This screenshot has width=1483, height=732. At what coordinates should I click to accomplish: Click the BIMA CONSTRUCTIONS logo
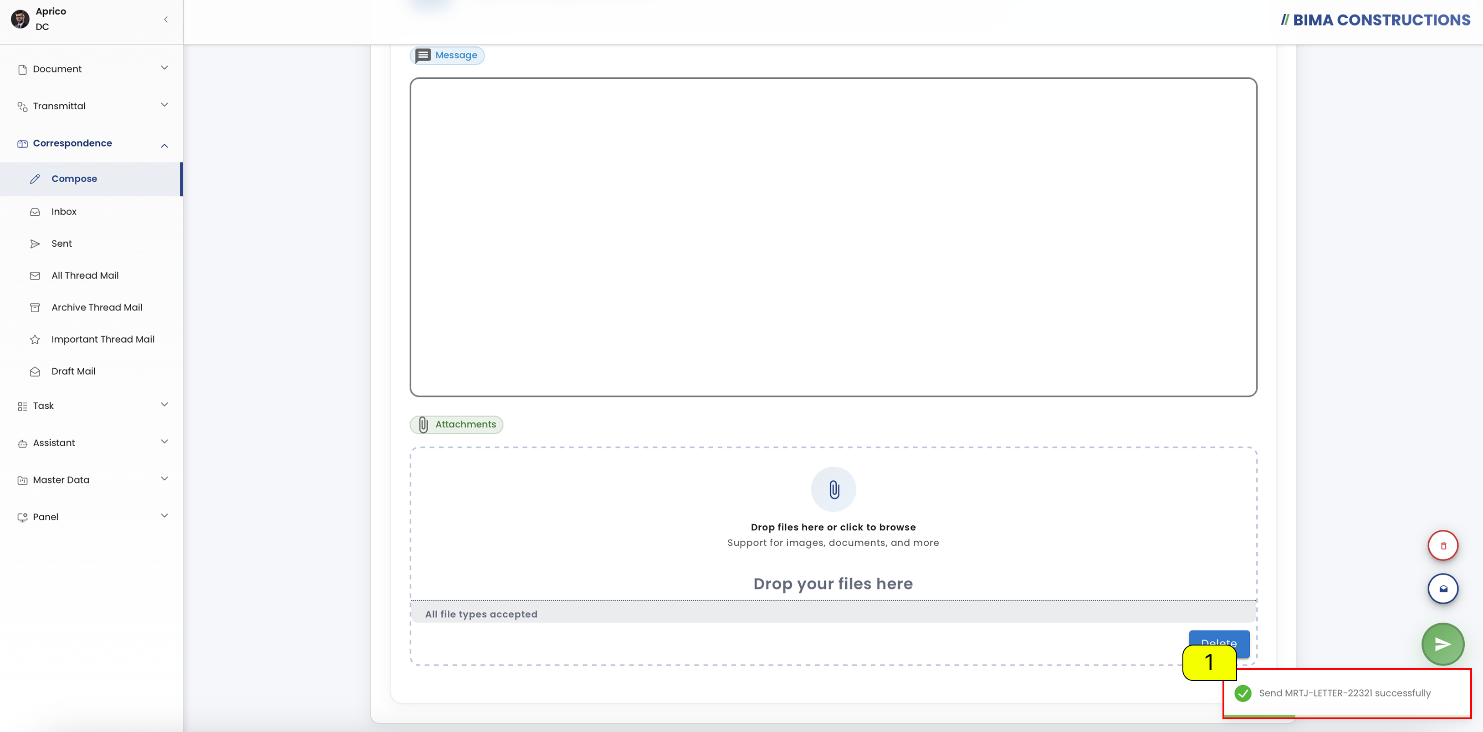pyautogui.click(x=1376, y=20)
